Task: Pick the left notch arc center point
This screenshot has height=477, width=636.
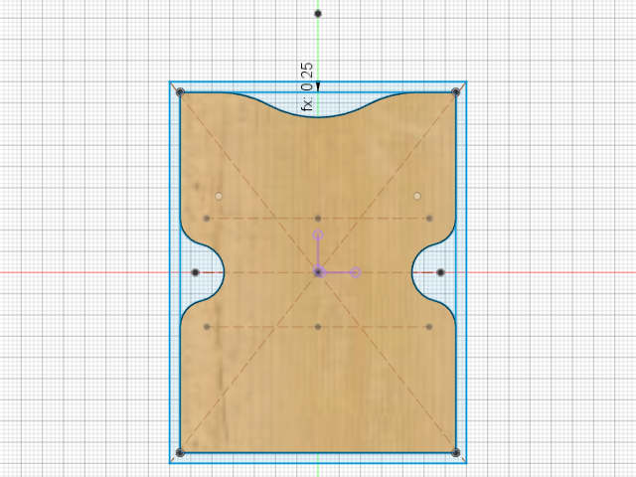Action: [195, 272]
